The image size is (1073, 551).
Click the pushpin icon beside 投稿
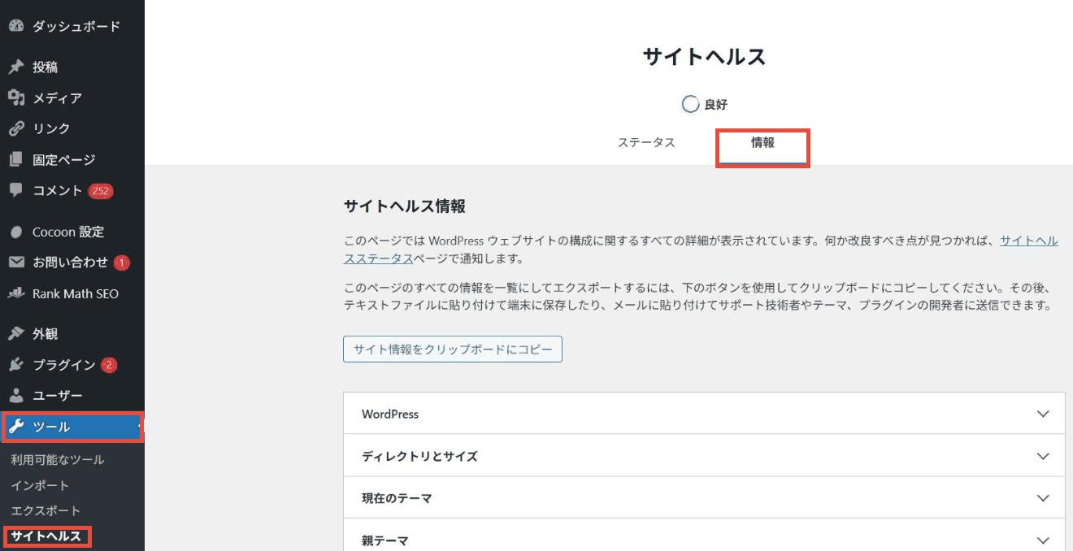coord(15,67)
